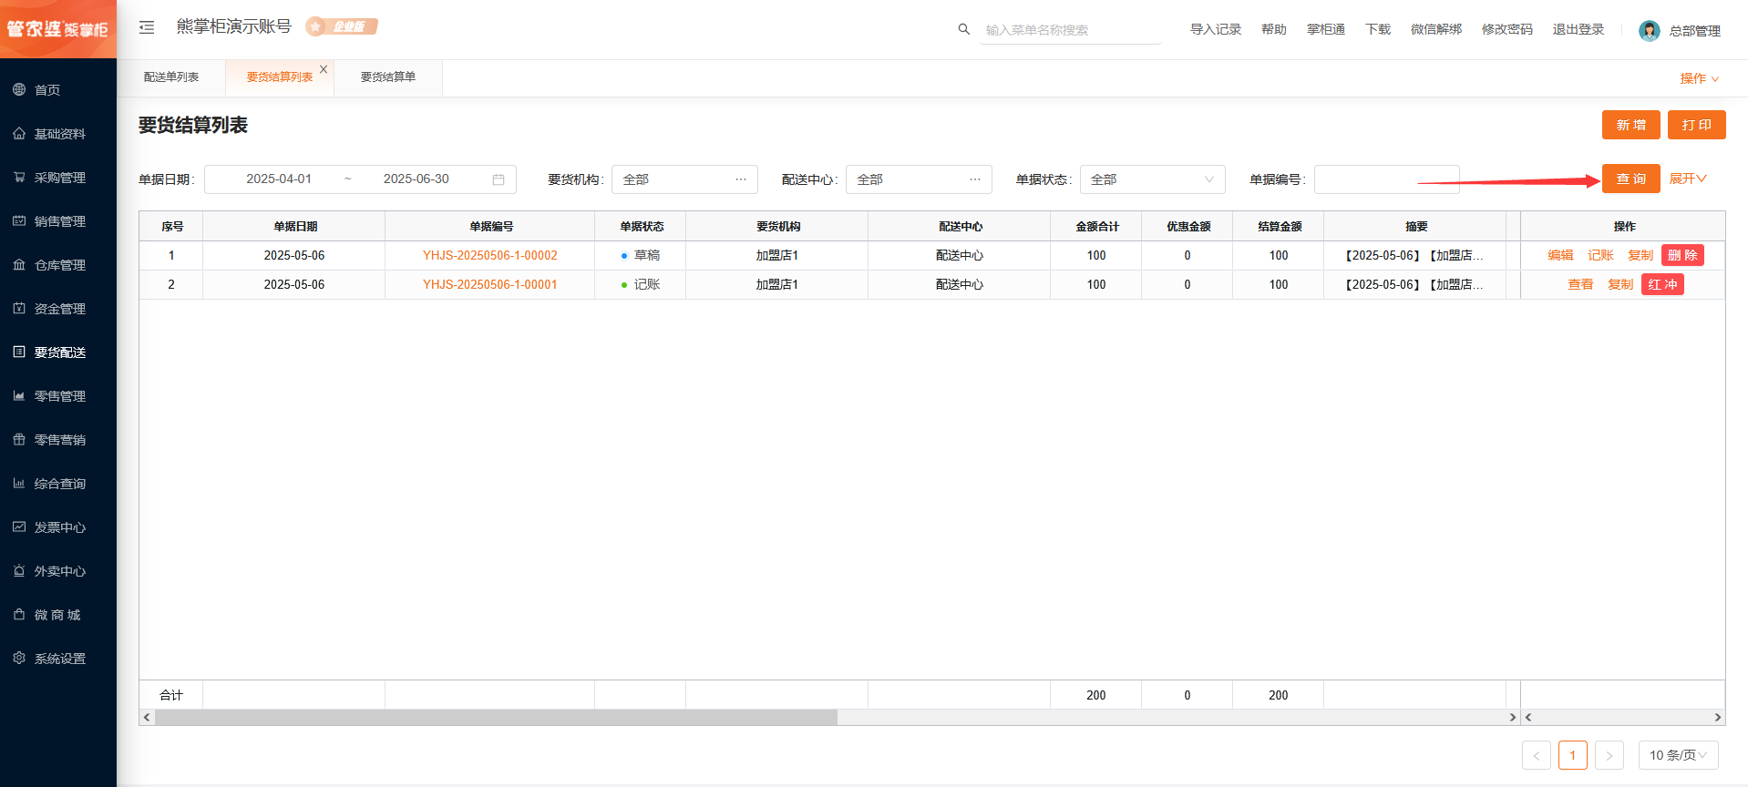Open document YHJS-20250506-1-00001
The image size is (1748, 787).
click(490, 284)
